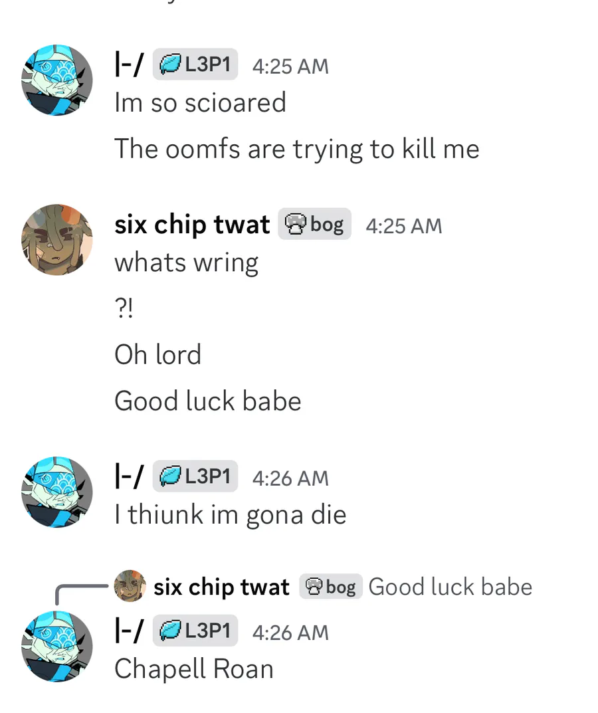Viewport: 598px width, 713px height.
Task: Click the mushroom icon in the large bog tag
Action: [x=296, y=224]
